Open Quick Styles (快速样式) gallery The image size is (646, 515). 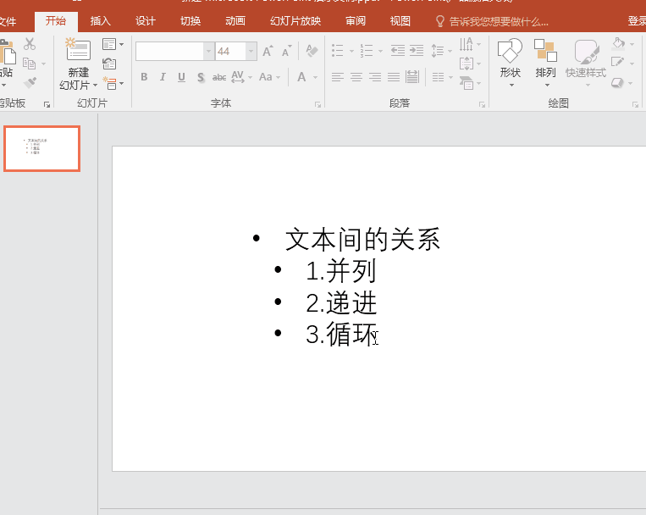586,62
